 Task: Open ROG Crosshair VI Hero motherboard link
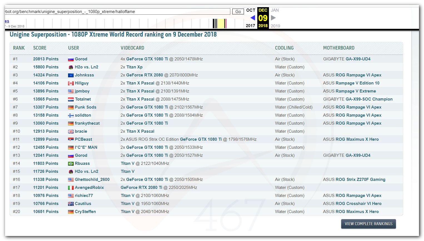point(358,204)
